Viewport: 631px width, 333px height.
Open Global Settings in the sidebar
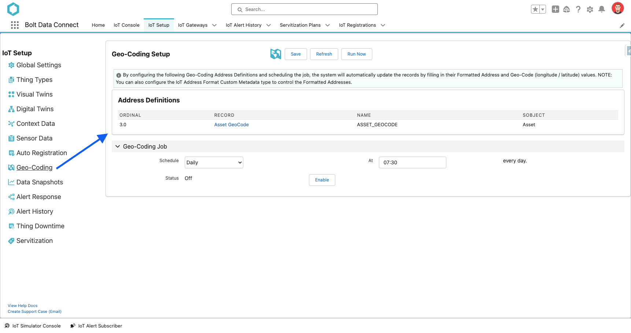[39, 65]
